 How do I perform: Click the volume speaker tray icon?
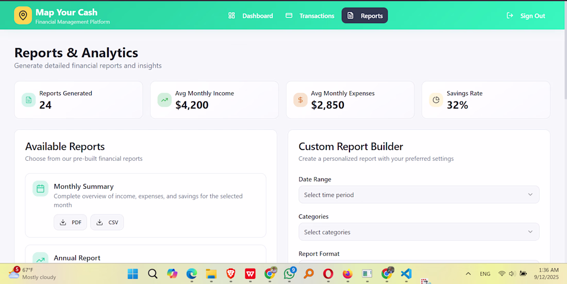(x=512, y=274)
